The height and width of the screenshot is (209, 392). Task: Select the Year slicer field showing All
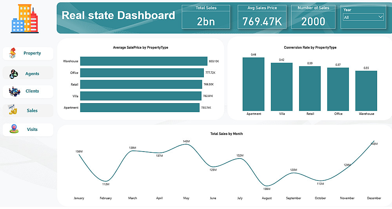coord(363,17)
